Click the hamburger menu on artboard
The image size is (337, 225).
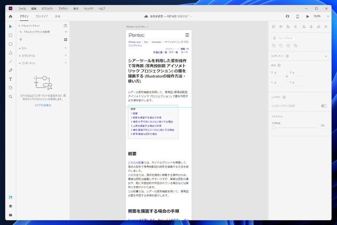[187, 35]
